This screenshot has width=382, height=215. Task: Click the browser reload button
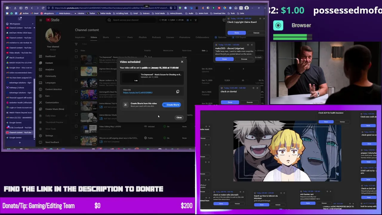[x=43, y=8]
